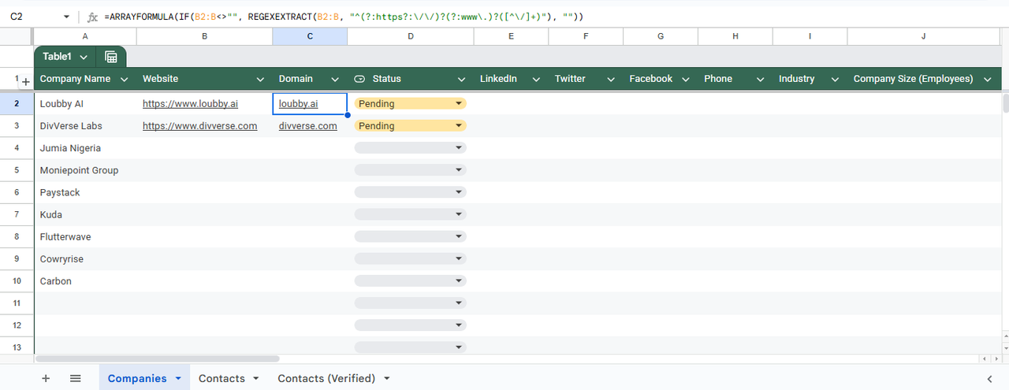Open Company Size (Employees) column dropdown

(988, 79)
